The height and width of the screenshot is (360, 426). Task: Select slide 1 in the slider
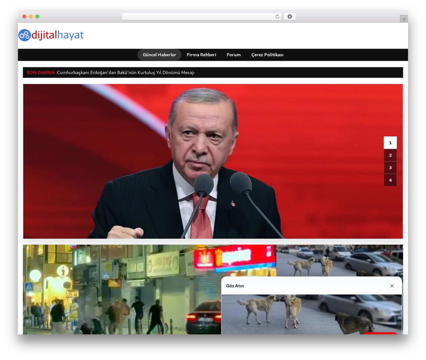click(x=390, y=143)
